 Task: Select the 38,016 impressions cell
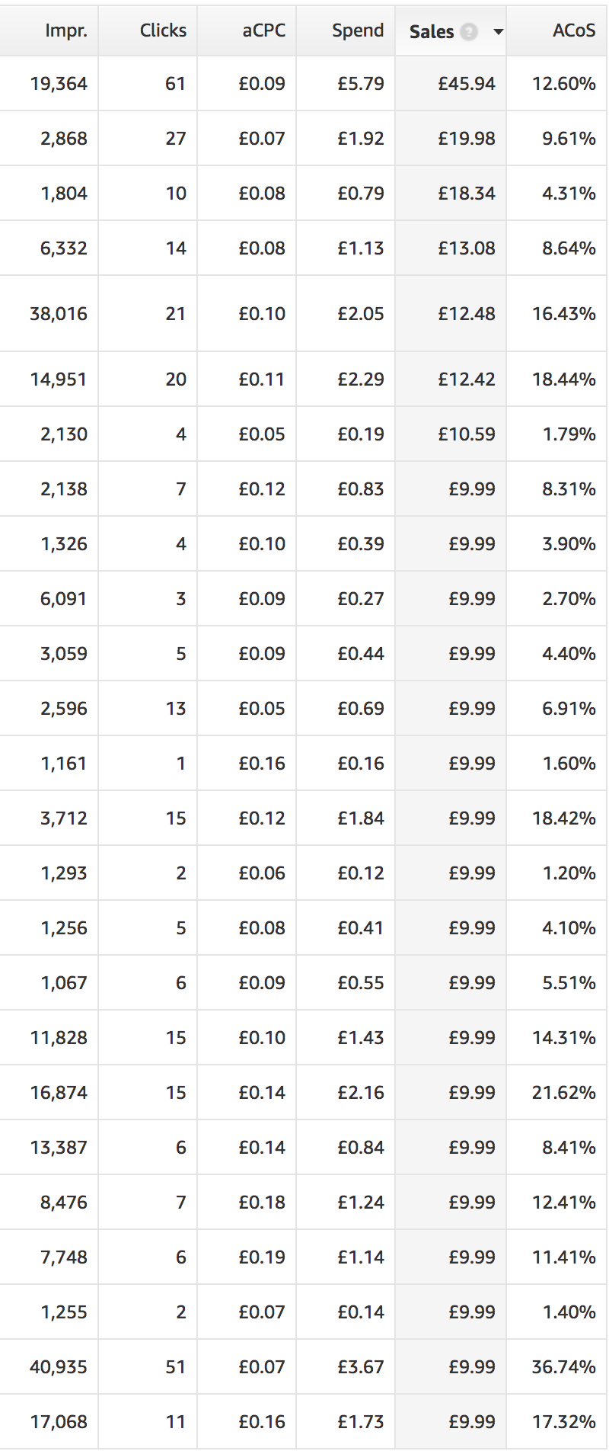[49, 314]
